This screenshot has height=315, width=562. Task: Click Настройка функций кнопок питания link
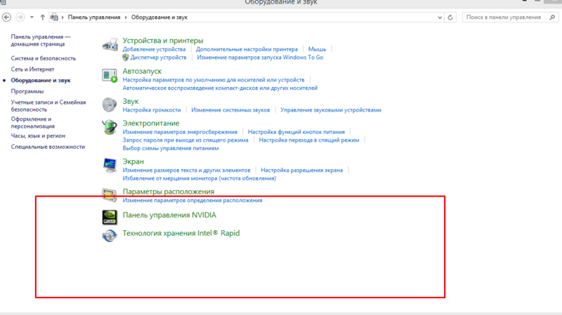[296, 132]
